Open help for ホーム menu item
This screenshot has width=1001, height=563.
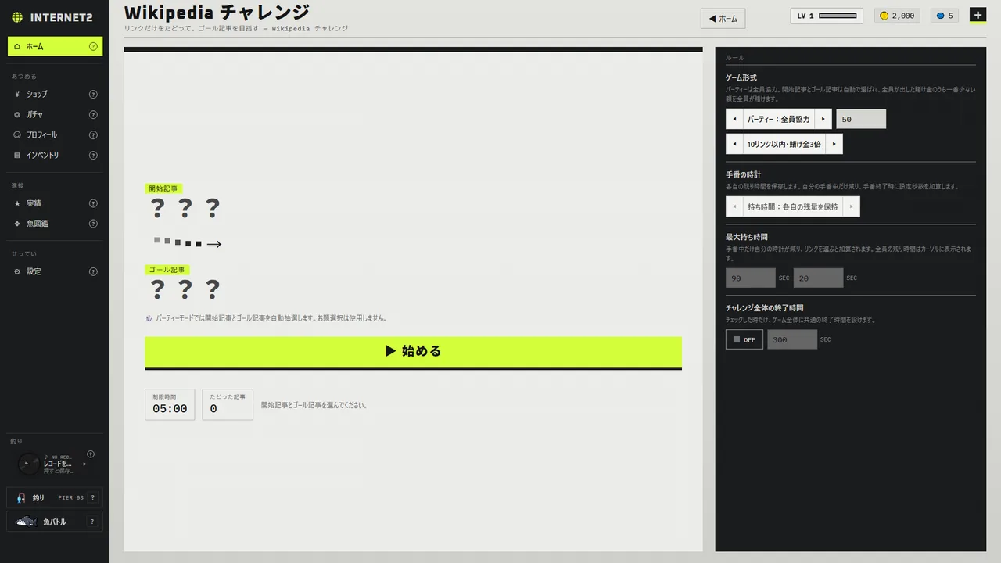pyautogui.click(x=93, y=46)
